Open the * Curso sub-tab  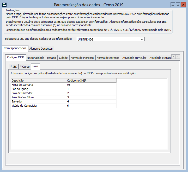tap(25, 67)
